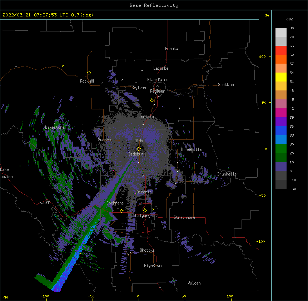This screenshot has height=301, width=308.
Task: Click the Base_Reflectivity title text
Action: (x=154, y=5)
